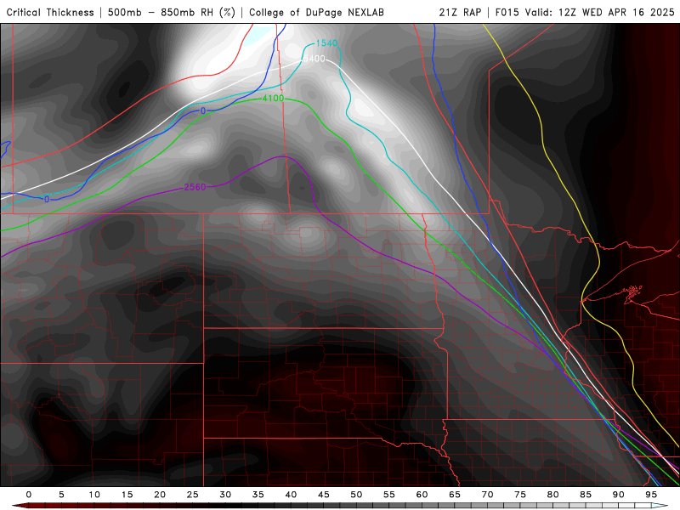Click the "85" color scale tick label

[x=586, y=495]
